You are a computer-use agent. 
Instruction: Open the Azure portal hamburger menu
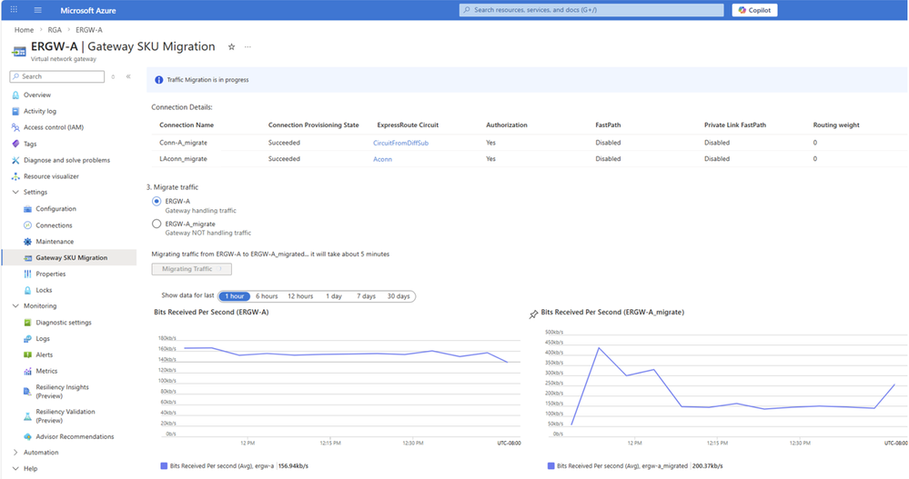coord(37,10)
